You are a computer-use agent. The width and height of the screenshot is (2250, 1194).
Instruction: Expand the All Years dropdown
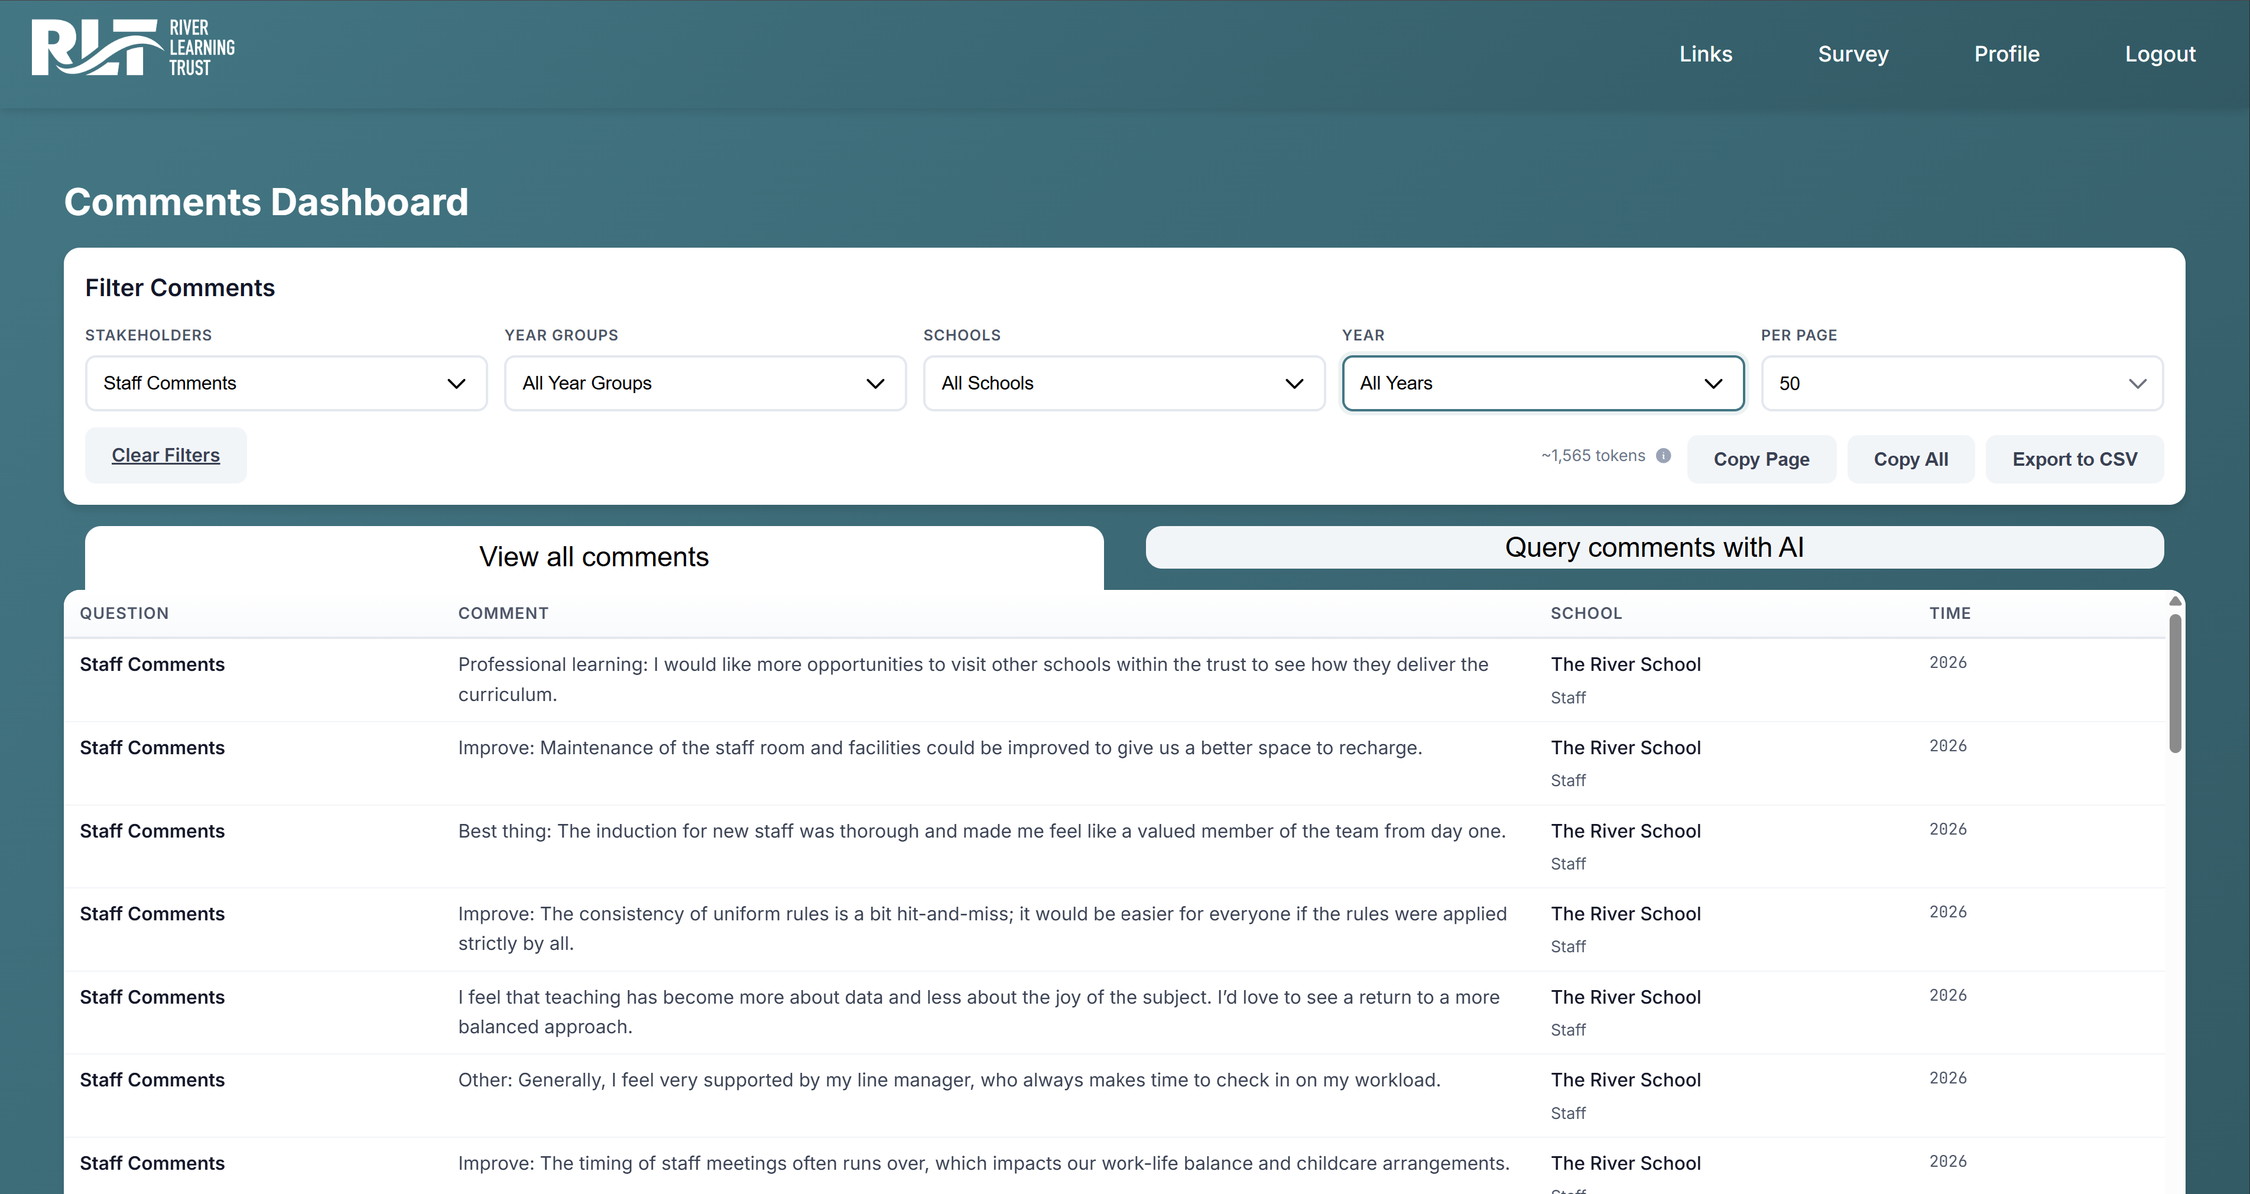[x=1543, y=384]
